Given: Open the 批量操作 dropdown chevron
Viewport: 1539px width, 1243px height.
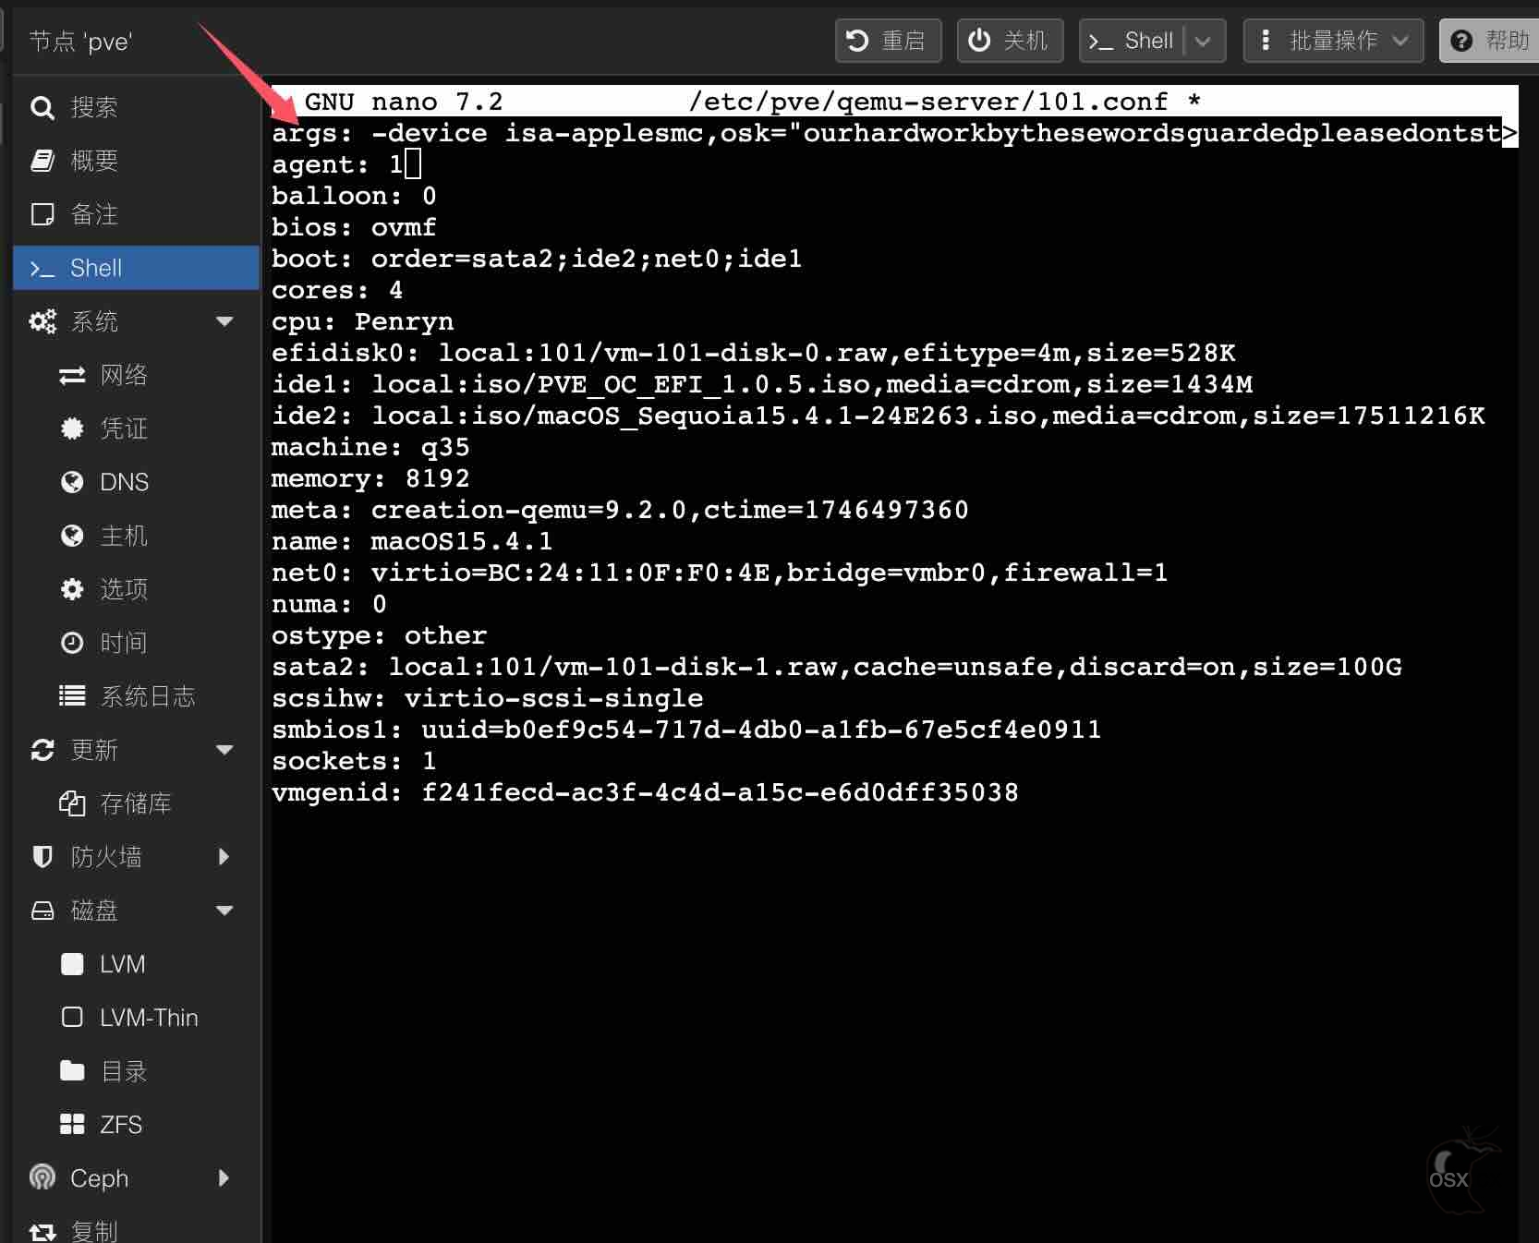Looking at the screenshot, I should 1400,41.
